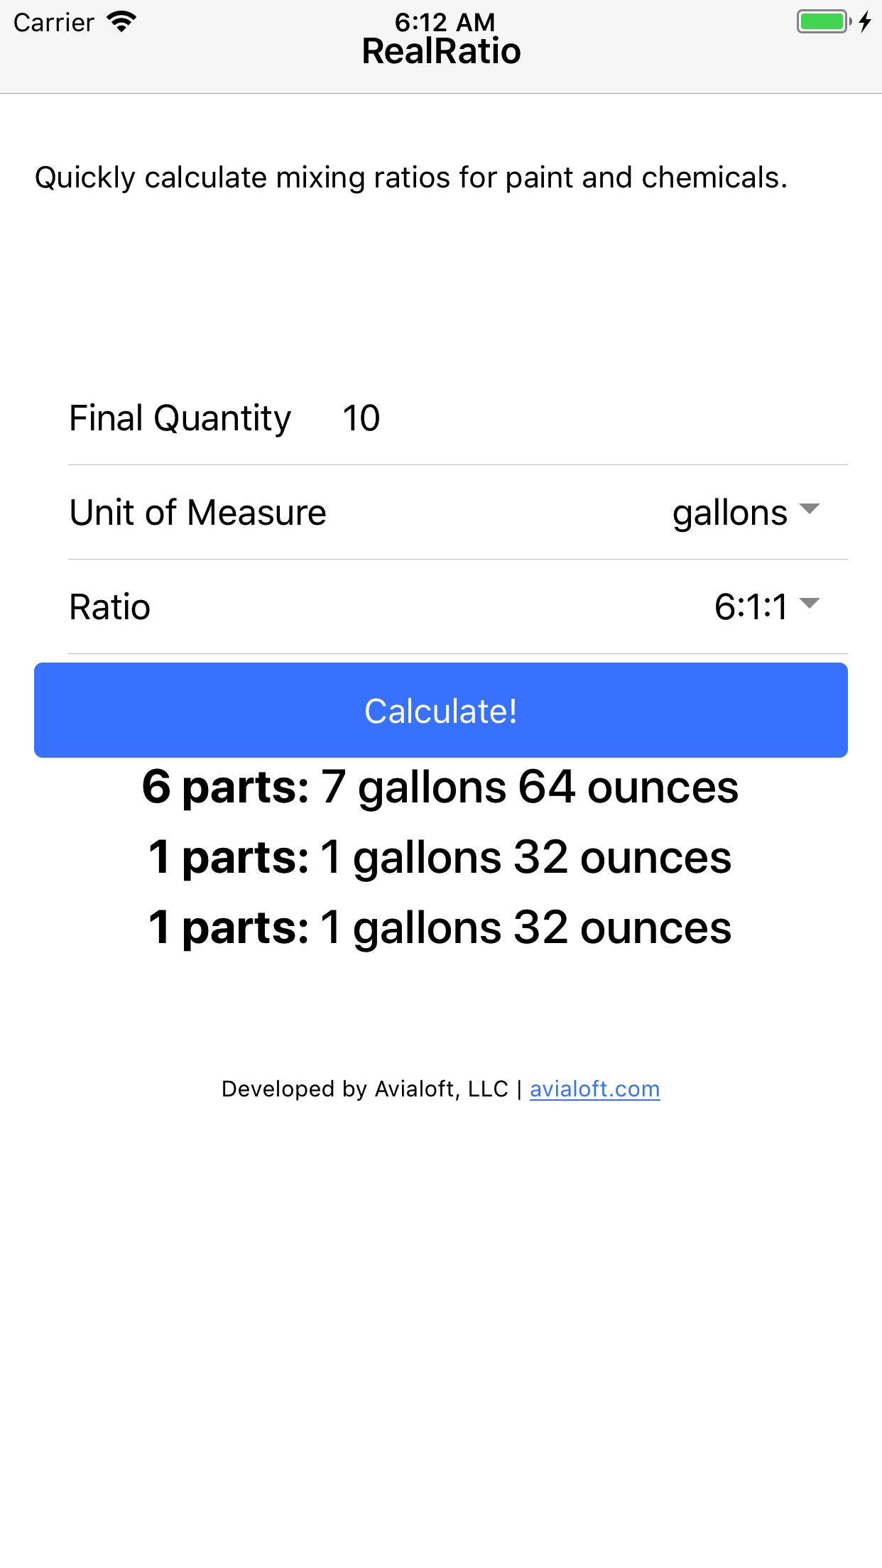Tap the charging bolt icon

tap(865, 21)
